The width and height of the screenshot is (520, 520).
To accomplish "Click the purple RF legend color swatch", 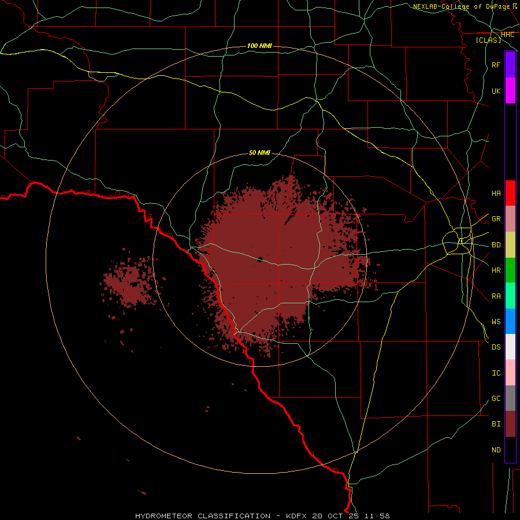I will 510,65.
